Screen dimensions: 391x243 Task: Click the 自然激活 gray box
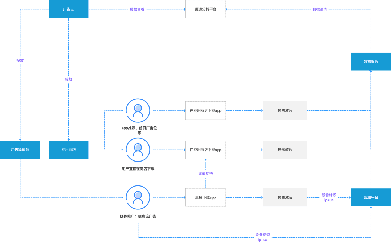point(285,150)
